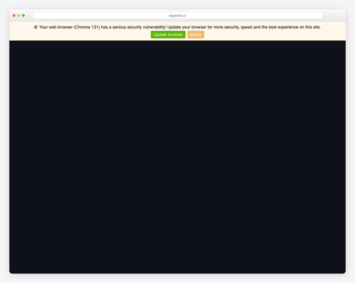Dismiss the warning with the Ignore button
The image size is (355, 283).
point(196,35)
